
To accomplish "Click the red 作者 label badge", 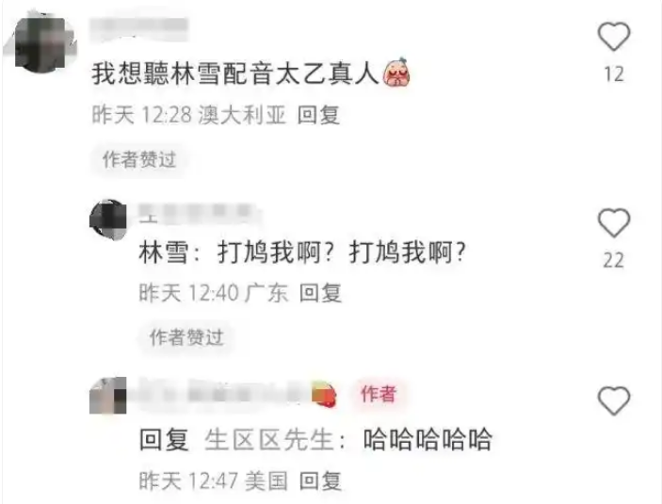I will (379, 394).
